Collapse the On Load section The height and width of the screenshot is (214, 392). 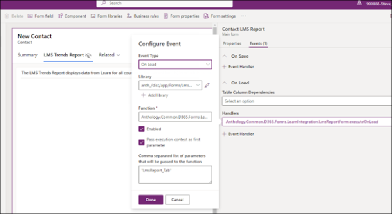[225, 82]
